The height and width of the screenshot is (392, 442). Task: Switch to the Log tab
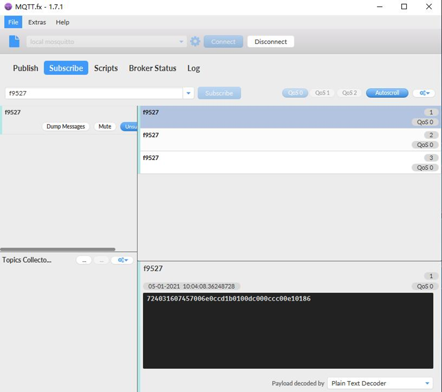click(194, 68)
